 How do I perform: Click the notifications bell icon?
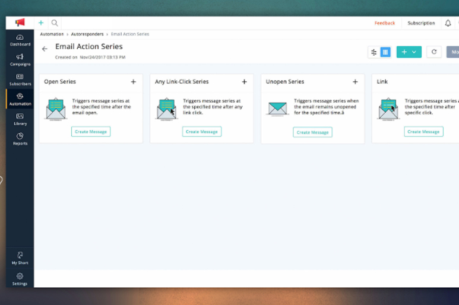pos(448,23)
